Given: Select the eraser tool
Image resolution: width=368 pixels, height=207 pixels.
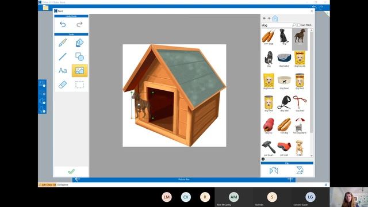Looking at the screenshot, I should pyautogui.click(x=63, y=85).
